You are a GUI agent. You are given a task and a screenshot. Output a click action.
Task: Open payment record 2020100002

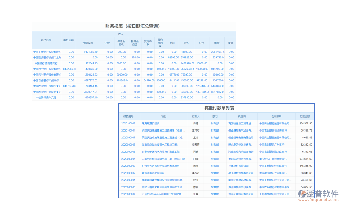point(128,123)
